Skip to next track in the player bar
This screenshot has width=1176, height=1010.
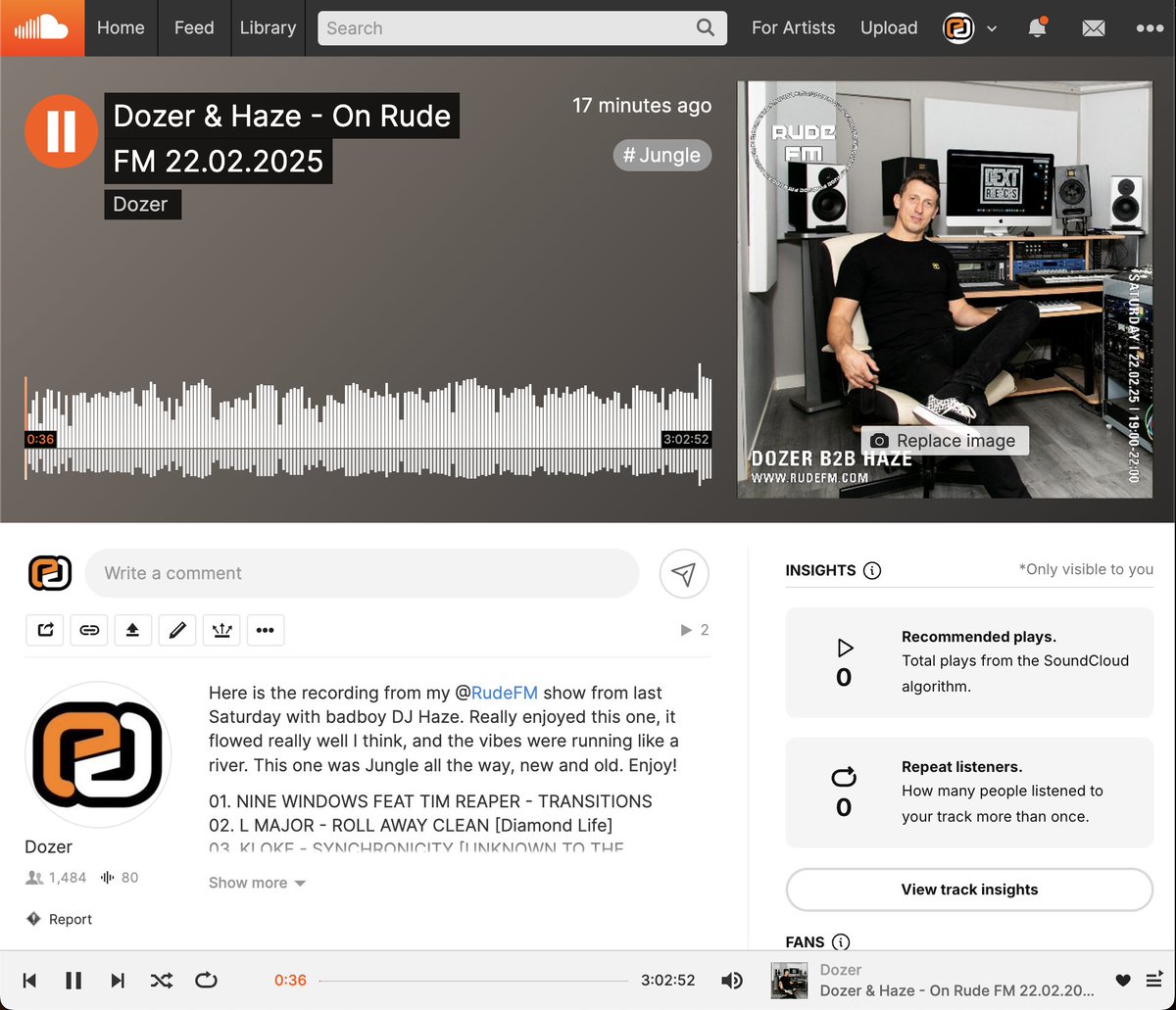(x=118, y=981)
